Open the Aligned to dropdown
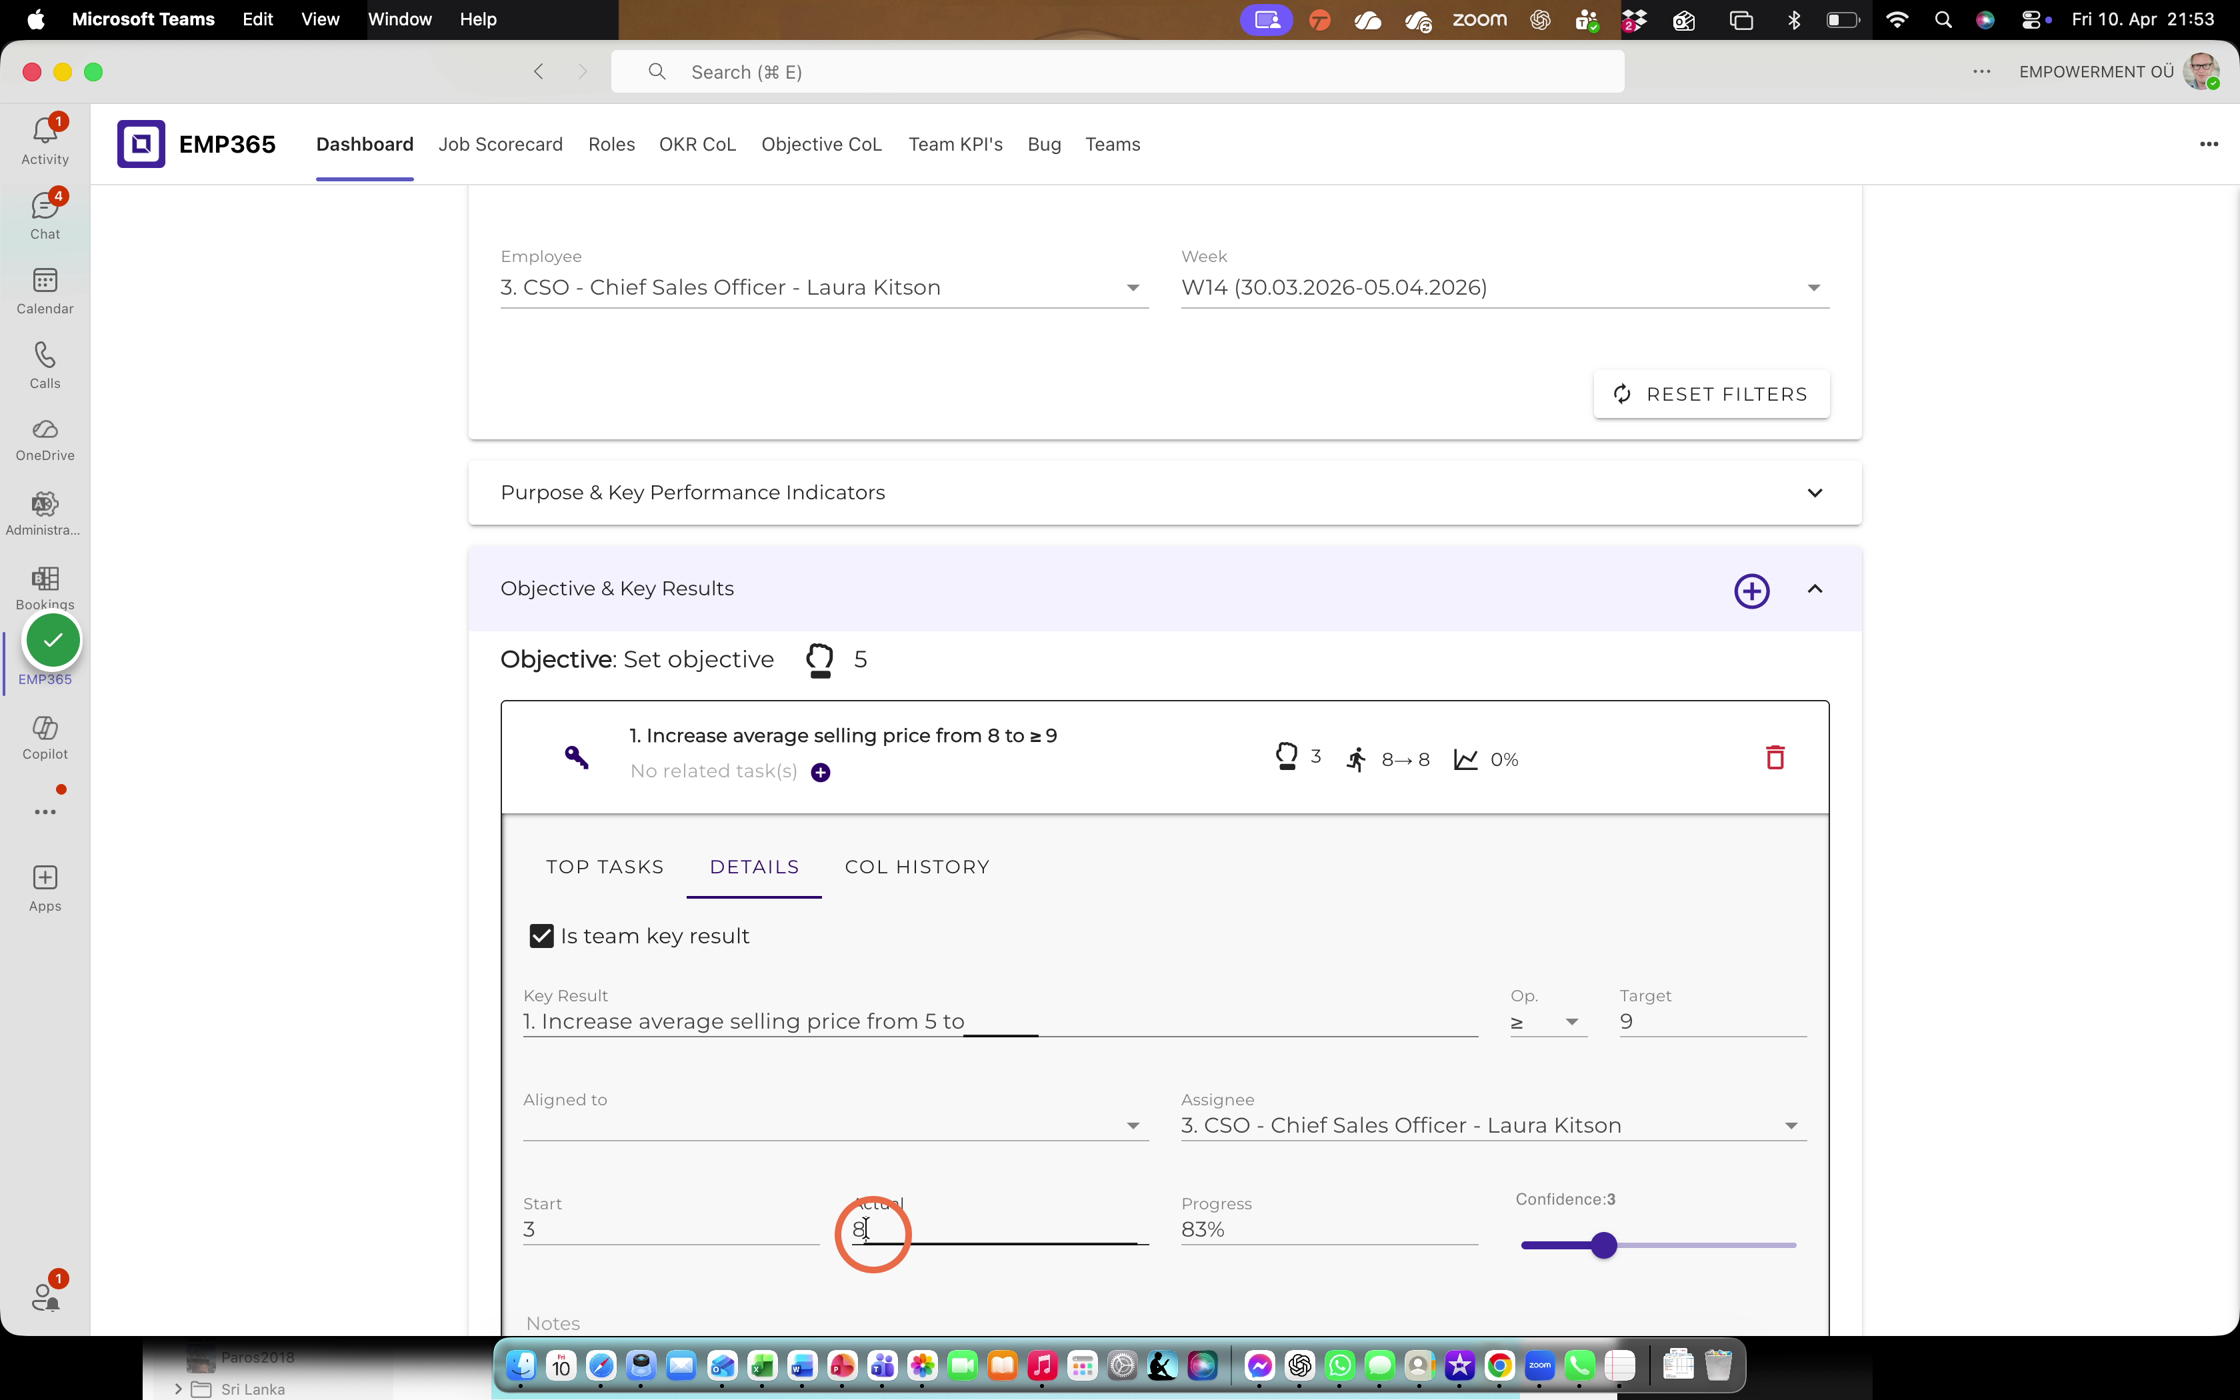Image resolution: width=2240 pixels, height=1400 pixels. pyautogui.click(x=835, y=1126)
